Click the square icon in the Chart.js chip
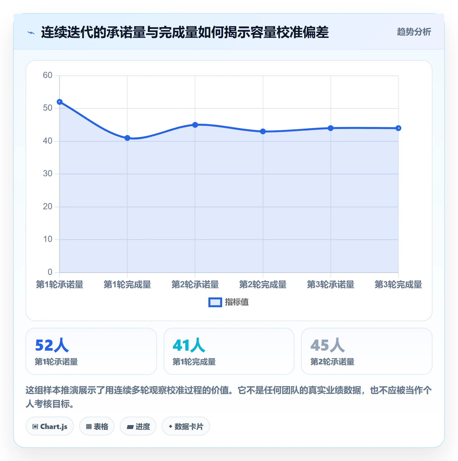This screenshot has height=461, width=458. (35, 427)
